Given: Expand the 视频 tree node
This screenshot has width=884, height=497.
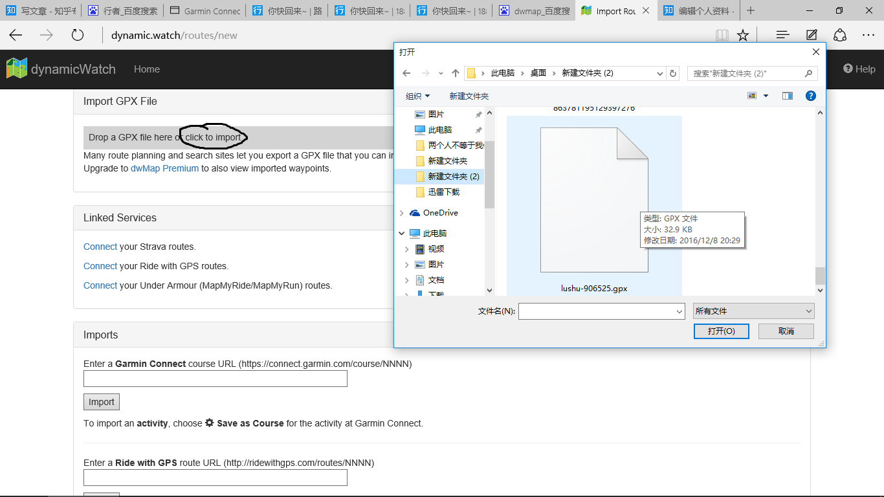Looking at the screenshot, I should pos(407,249).
